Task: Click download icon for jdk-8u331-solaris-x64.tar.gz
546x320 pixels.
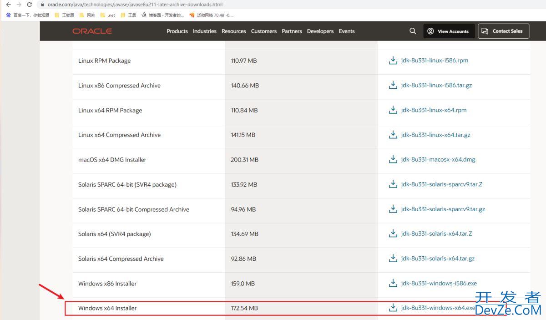Action: click(393, 259)
